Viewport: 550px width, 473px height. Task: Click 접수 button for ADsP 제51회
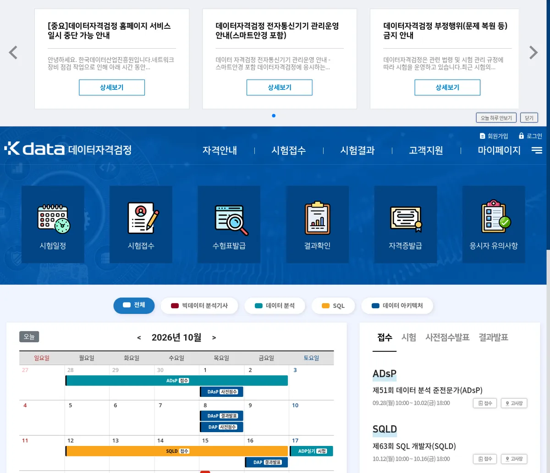click(485, 403)
